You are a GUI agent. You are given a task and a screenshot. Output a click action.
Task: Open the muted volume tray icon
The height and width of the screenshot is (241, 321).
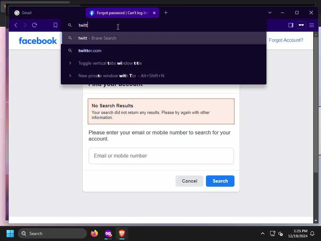(281, 233)
